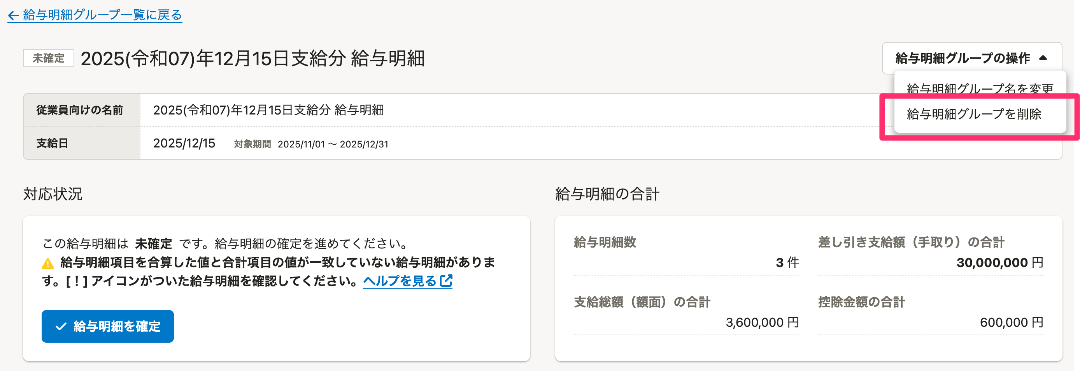1080x371 pixels.
Task: Click the 未確定 status badge beside the title
Action: pos(48,58)
